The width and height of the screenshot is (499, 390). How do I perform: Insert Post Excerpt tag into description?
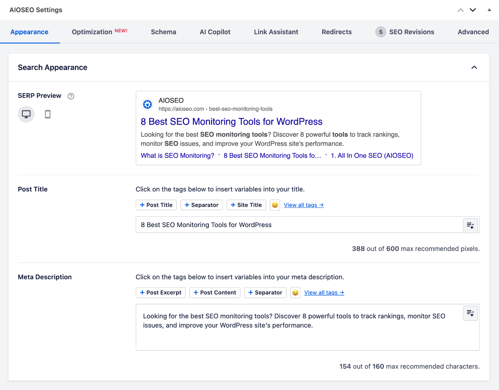coord(161,293)
